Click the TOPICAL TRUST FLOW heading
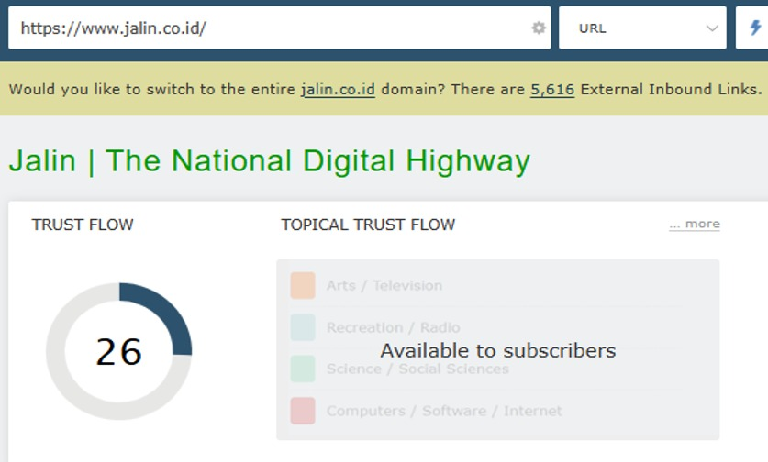This screenshot has height=462, width=768. (368, 225)
